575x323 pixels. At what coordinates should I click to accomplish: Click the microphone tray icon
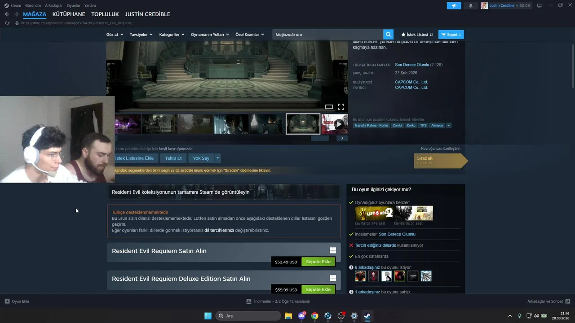(x=520, y=316)
